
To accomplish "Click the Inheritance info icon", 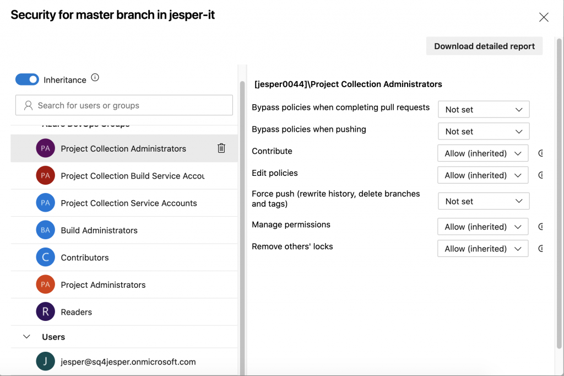I will 95,78.
